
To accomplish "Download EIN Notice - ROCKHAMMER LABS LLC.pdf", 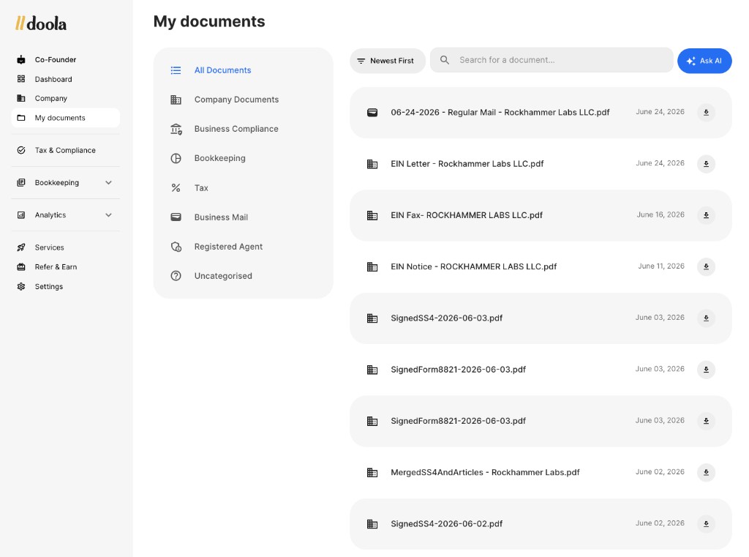I will tap(706, 266).
